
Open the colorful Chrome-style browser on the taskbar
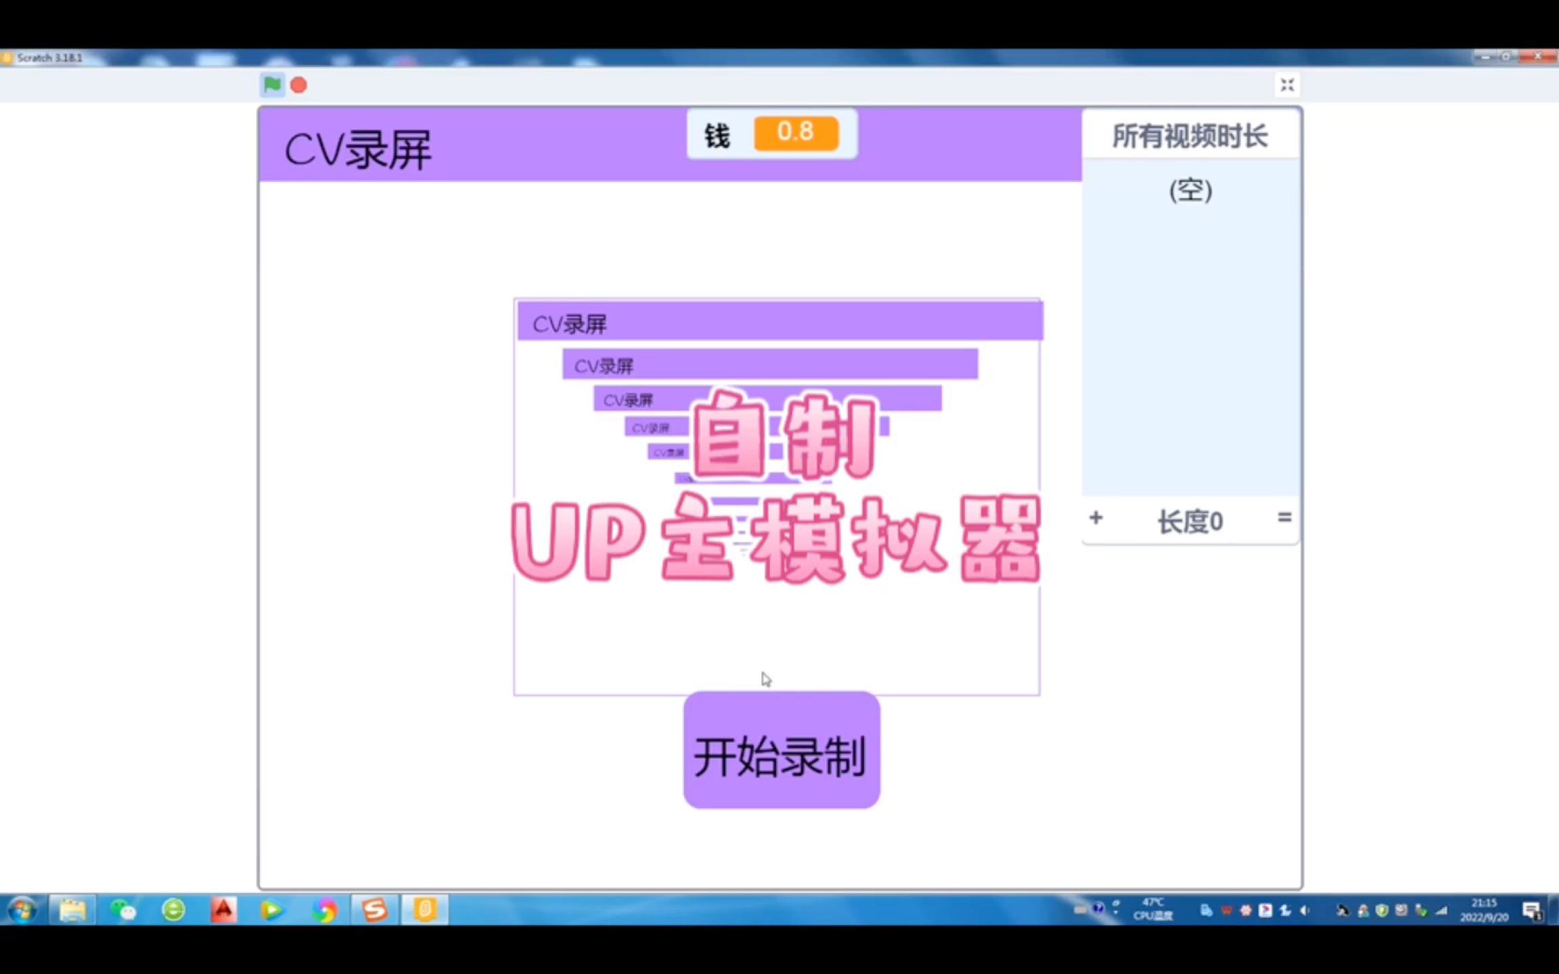click(x=324, y=910)
